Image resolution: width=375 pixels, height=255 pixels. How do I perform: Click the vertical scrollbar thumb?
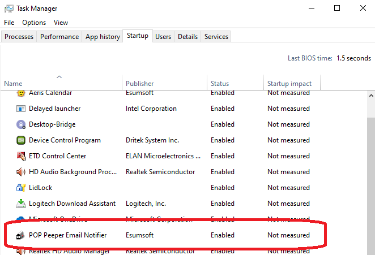pyautogui.click(x=371, y=186)
